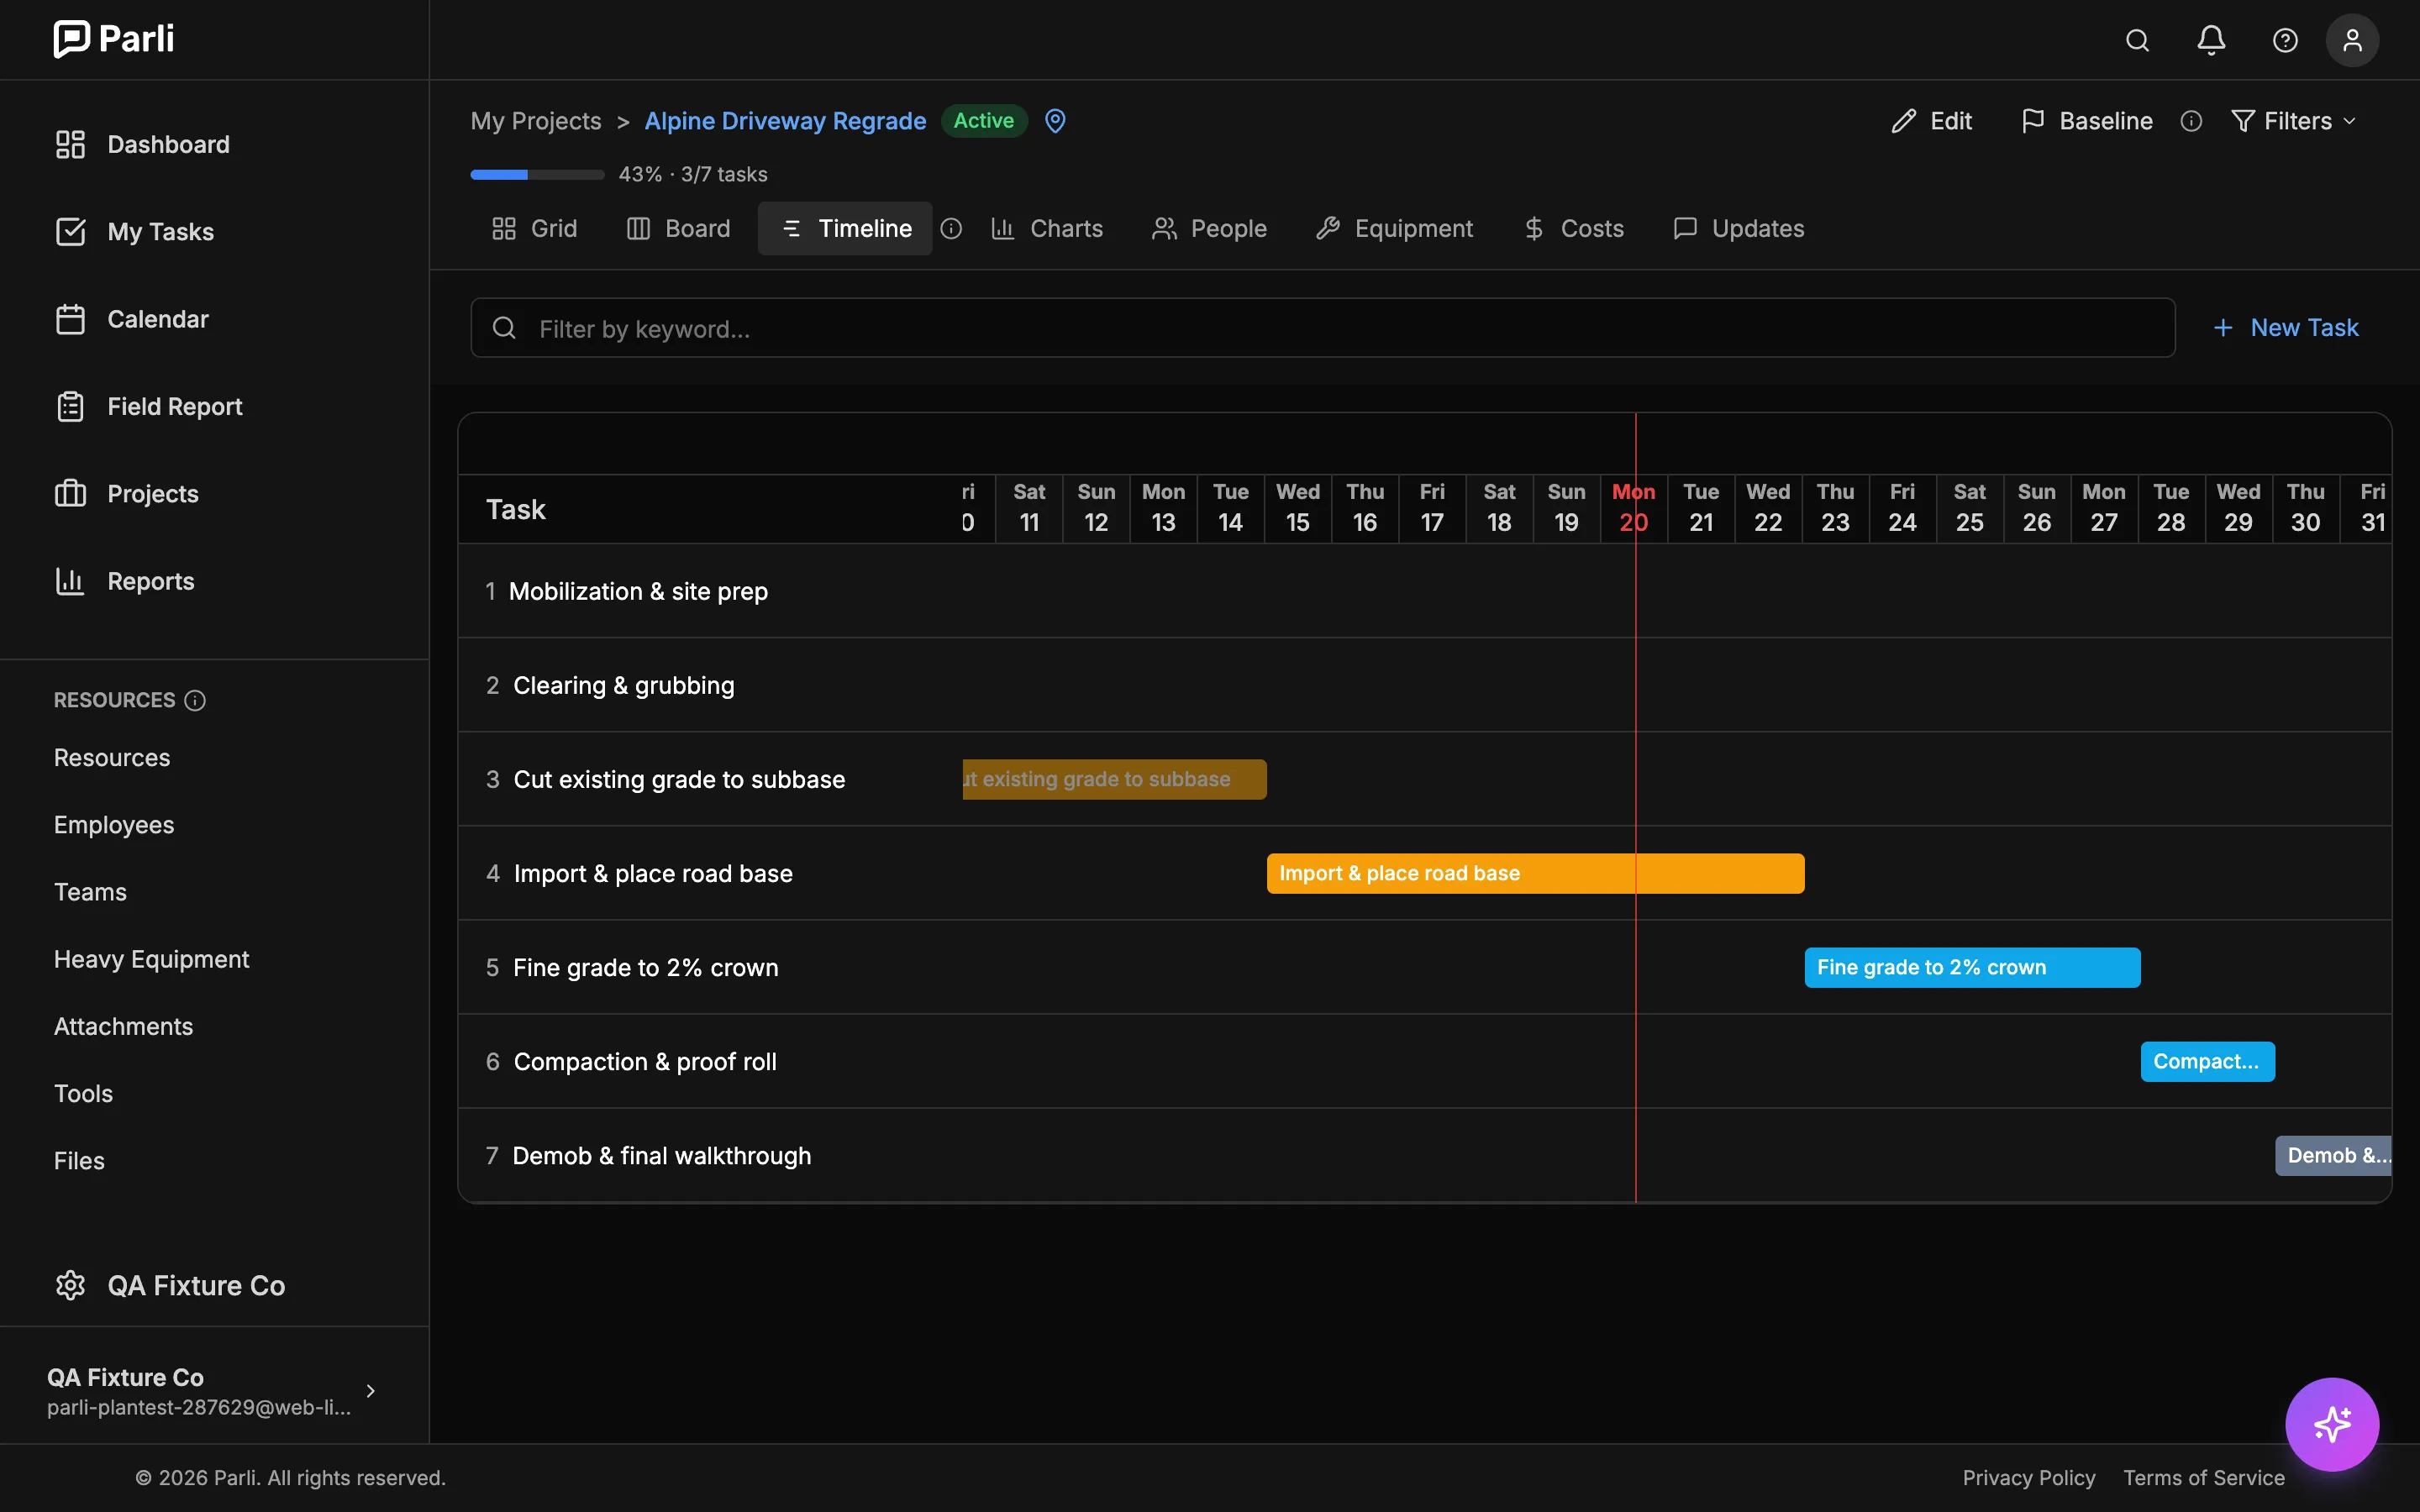Click the info icon next to Baseline
The width and height of the screenshot is (2420, 1512).
pyautogui.click(x=2191, y=121)
